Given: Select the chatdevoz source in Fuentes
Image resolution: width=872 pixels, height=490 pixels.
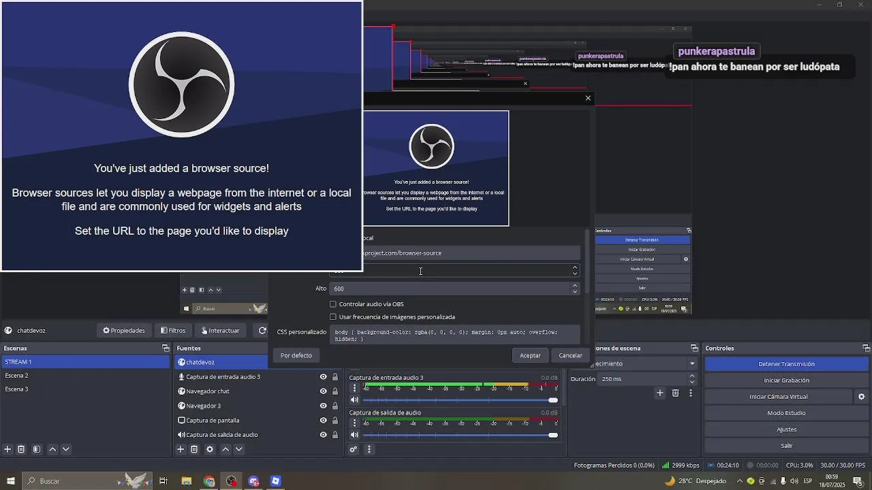Looking at the screenshot, I should (x=221, y=363).
